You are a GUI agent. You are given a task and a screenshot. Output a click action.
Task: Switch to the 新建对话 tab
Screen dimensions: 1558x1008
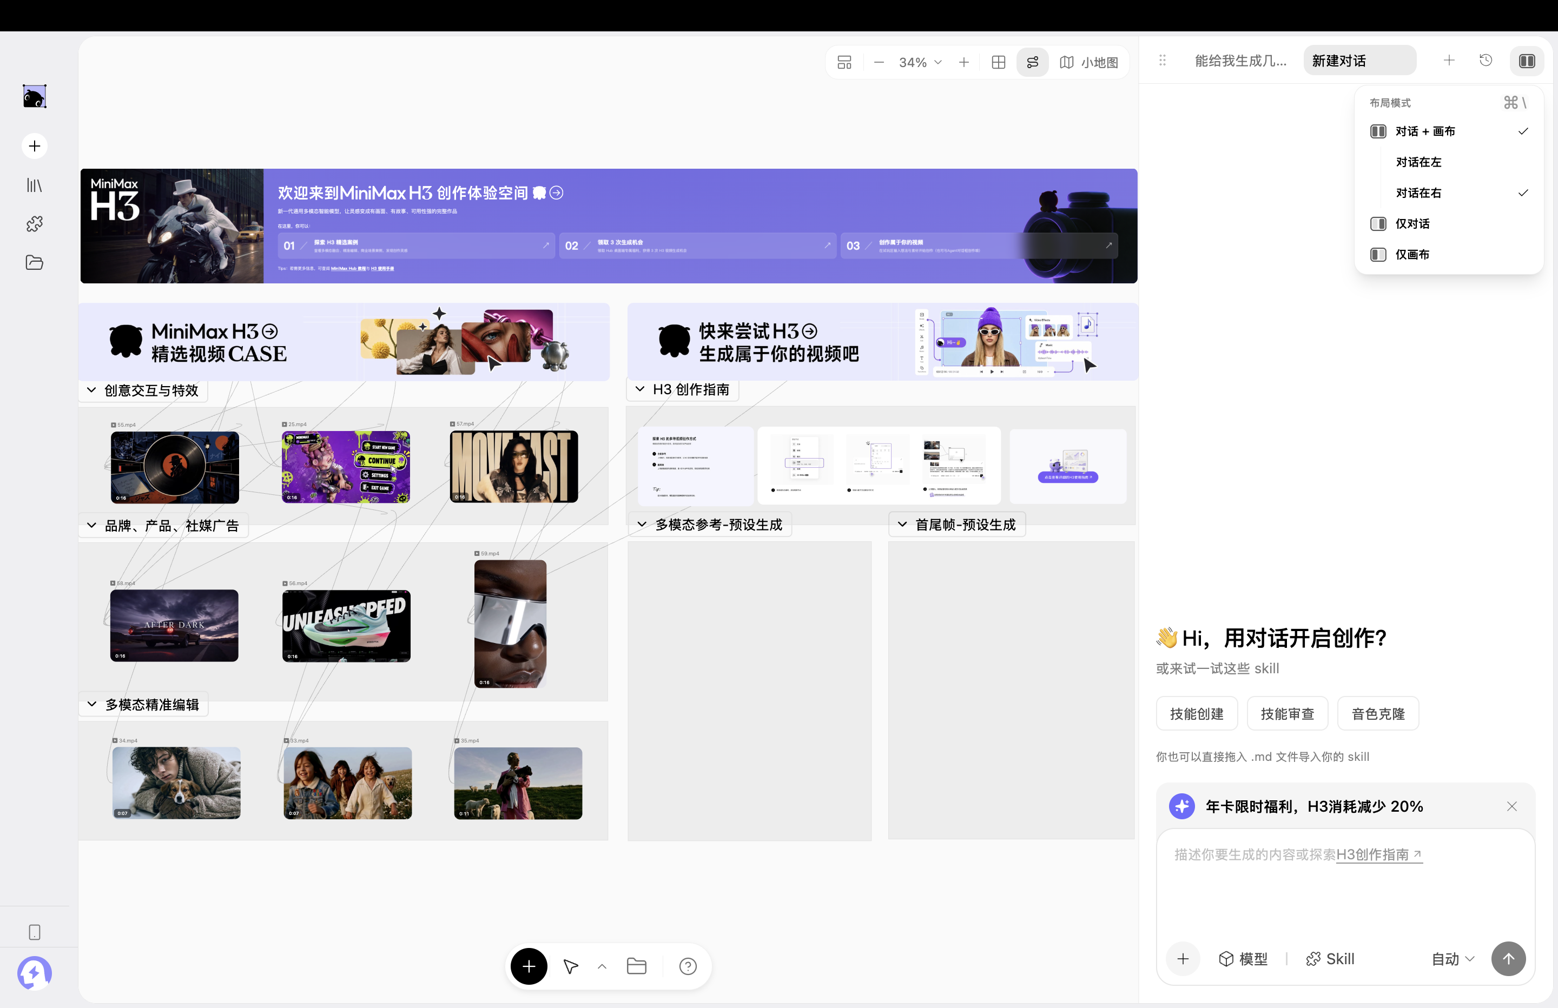[x=1359, y=61]
